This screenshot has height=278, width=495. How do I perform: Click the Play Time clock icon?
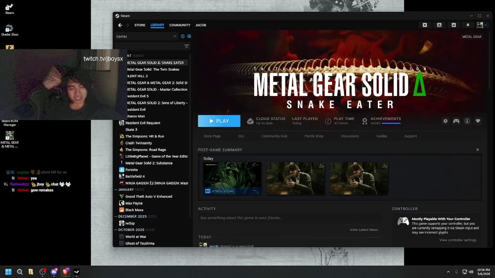click(x=328, y=121)
